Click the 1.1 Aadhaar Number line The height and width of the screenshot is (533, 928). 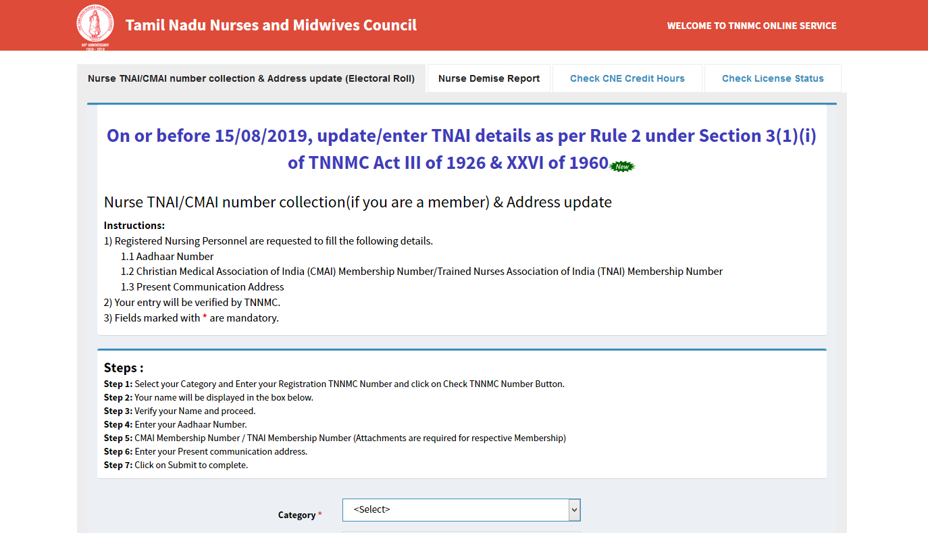[x=167, y=257]
